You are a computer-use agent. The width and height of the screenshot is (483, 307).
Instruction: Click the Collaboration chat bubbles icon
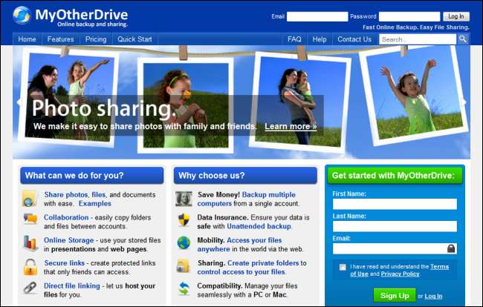[x=30, y=219]
